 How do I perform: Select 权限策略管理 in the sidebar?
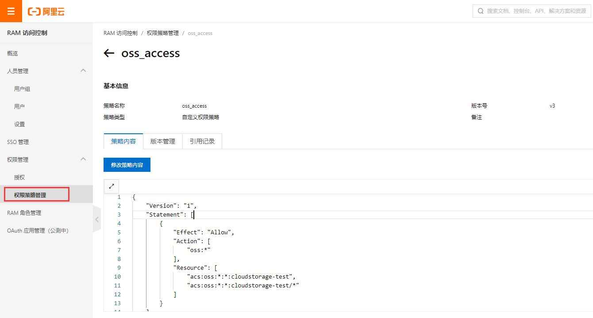click(46, 195)
